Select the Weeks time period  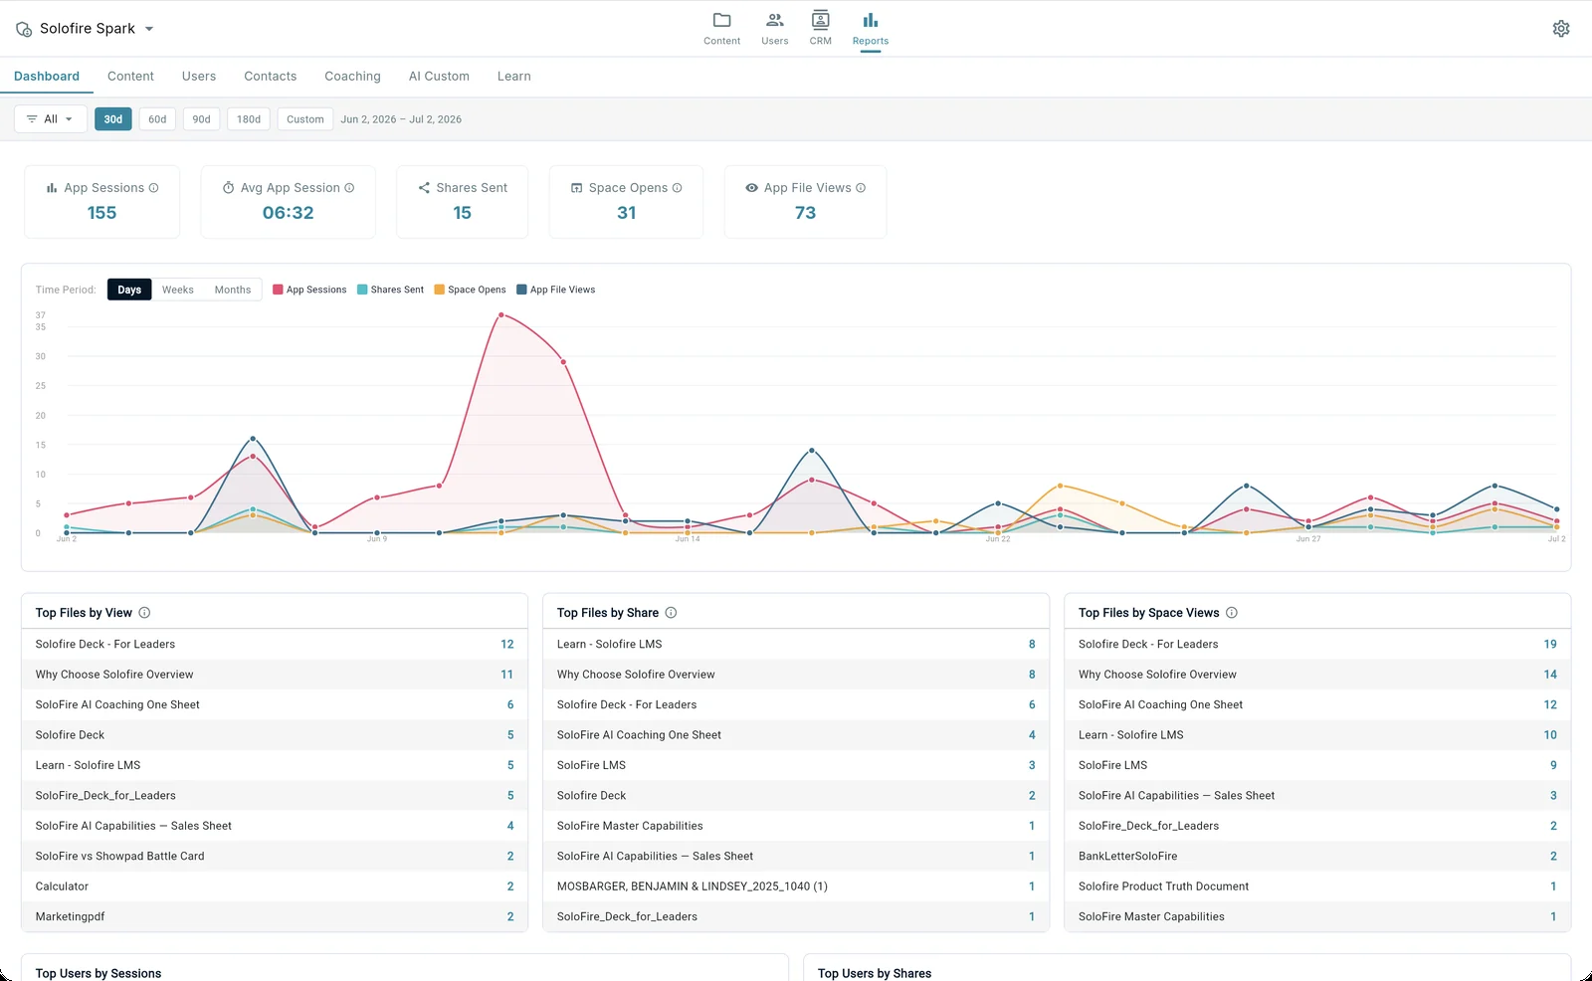(x=178, y=290)
